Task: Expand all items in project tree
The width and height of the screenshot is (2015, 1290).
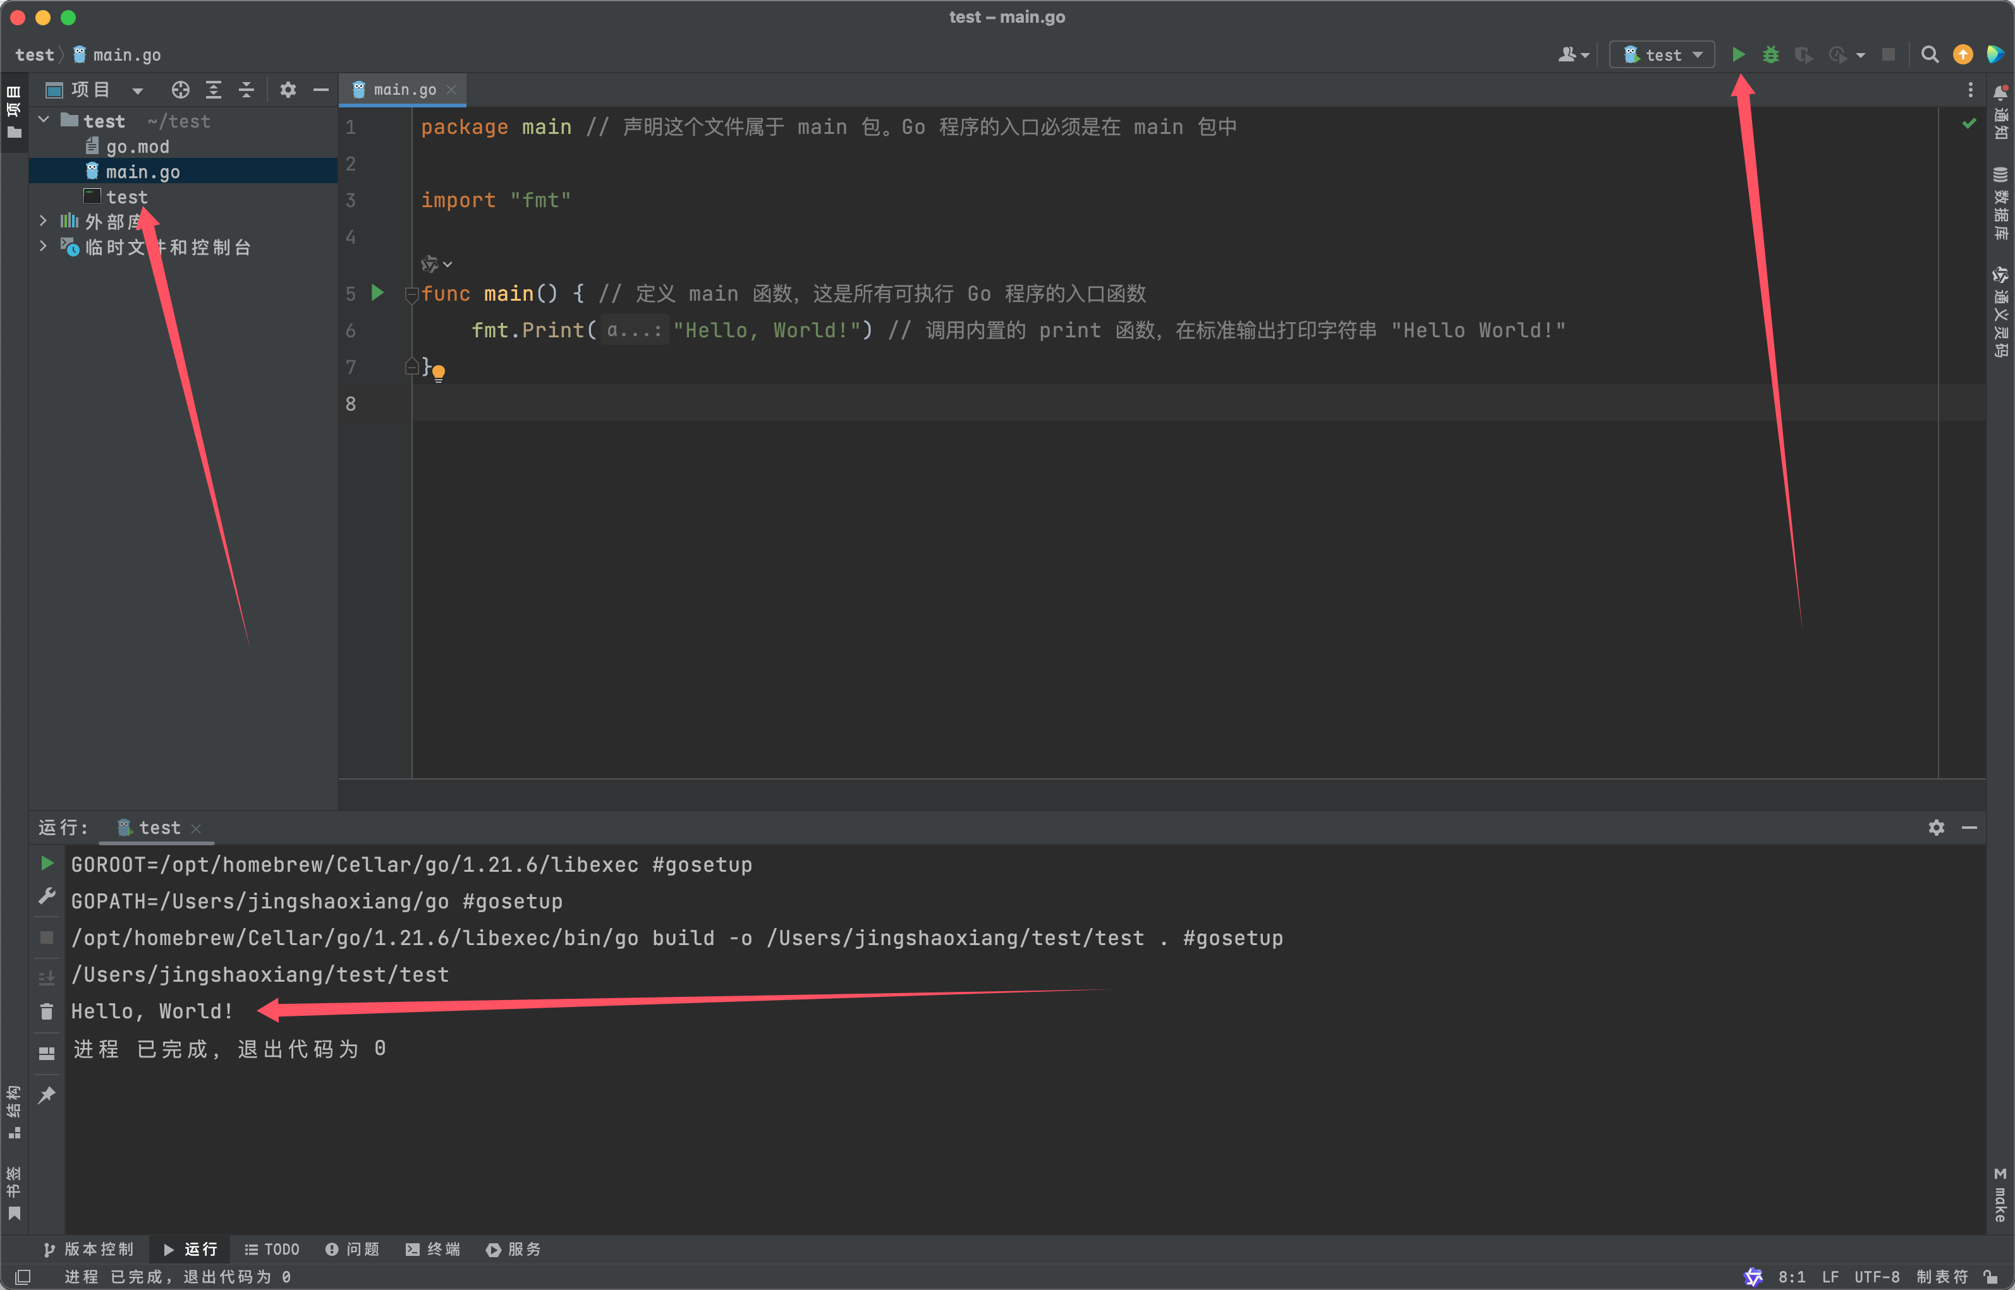Action: point(214,90)
